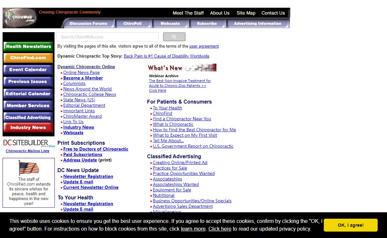
Task: Open Address Update print link
Action: [80, 160]
